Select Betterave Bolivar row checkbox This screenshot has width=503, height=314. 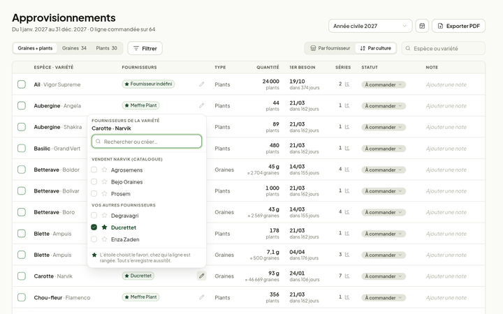point(22,190)
